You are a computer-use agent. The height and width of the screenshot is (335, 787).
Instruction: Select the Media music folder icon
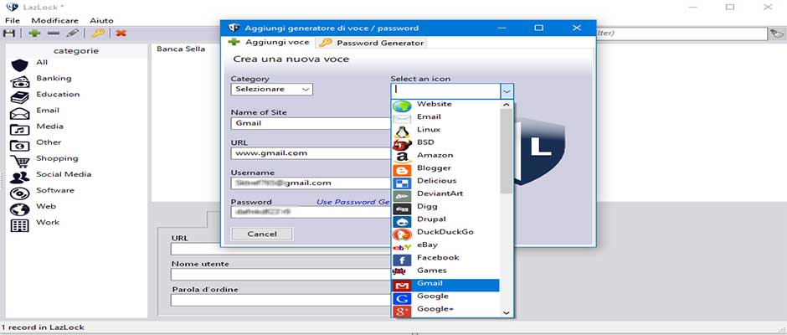tap(19, 130)
